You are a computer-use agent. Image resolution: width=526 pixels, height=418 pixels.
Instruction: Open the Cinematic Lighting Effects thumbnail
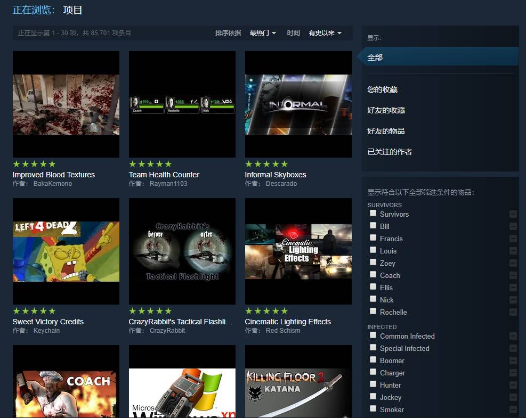tap(298, 251)
